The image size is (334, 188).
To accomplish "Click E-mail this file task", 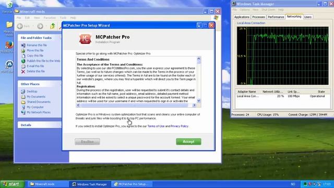I will [35, 66].
